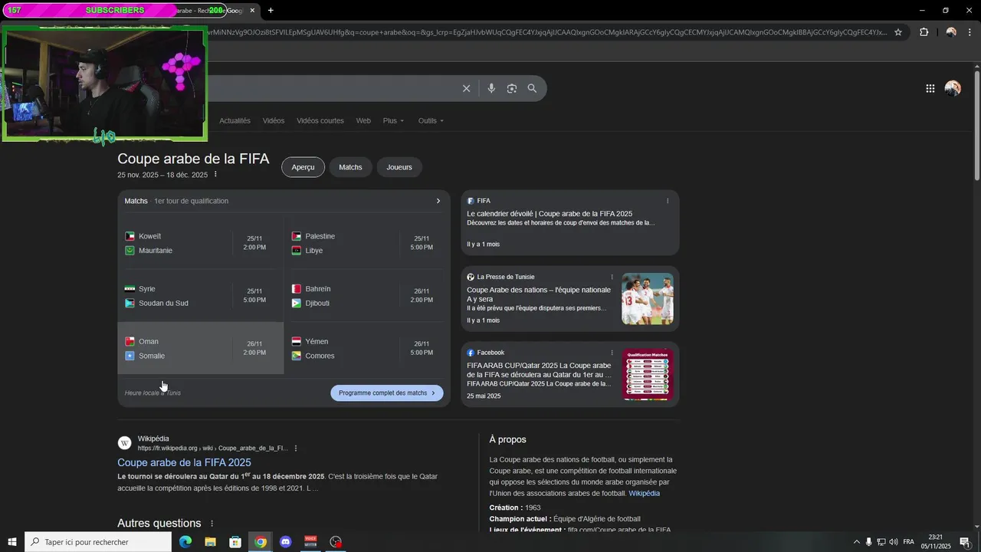Open more options next to tournament dates
This screenshot has height=552, width=981.
pos(215,174)
